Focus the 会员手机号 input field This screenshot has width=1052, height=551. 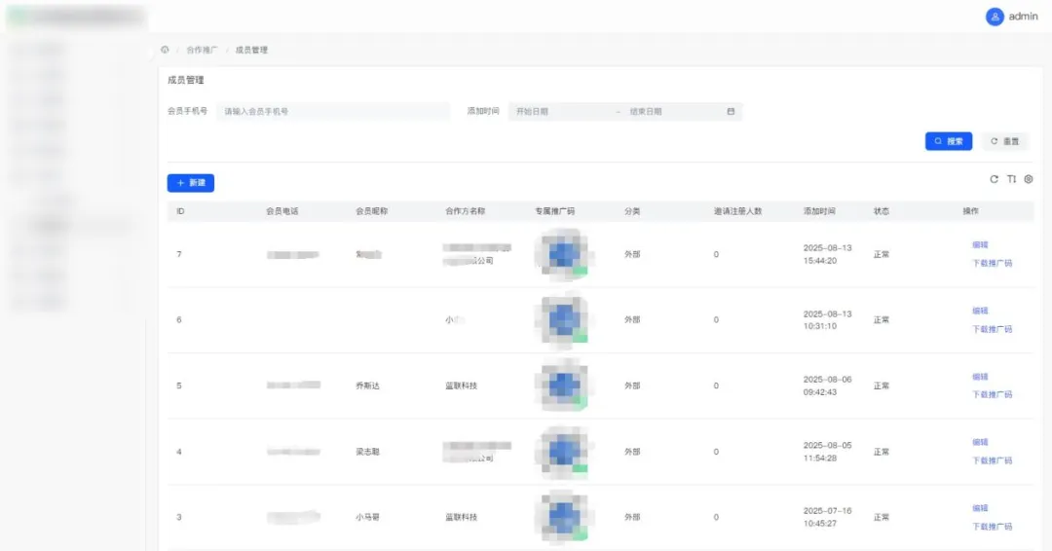point(331,112)
